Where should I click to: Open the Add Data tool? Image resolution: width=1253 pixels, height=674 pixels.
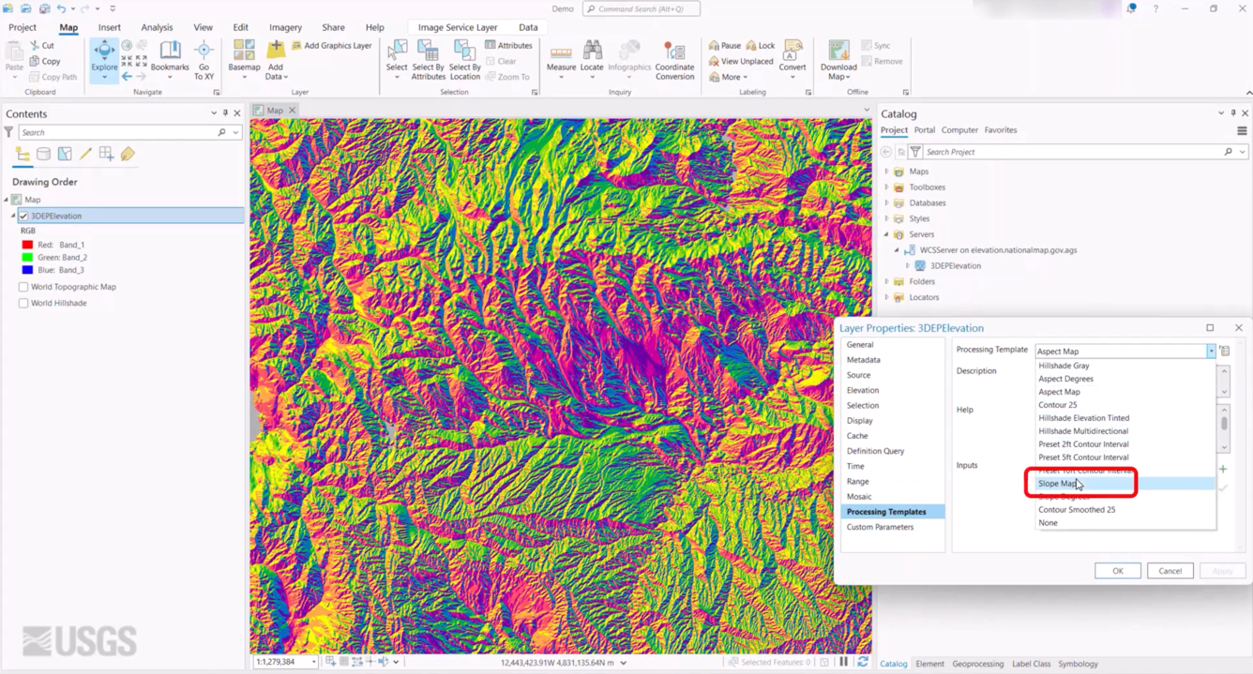276,58
